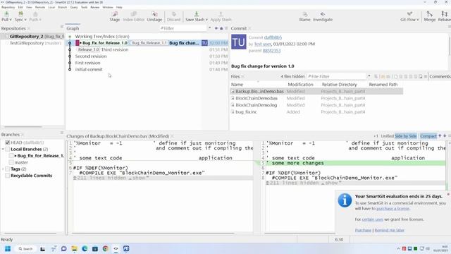Image resolution: width=451 pixels, height=254 pixels.
Task: Toggle the Tags checkbox
Action: [x=8, y=169]
